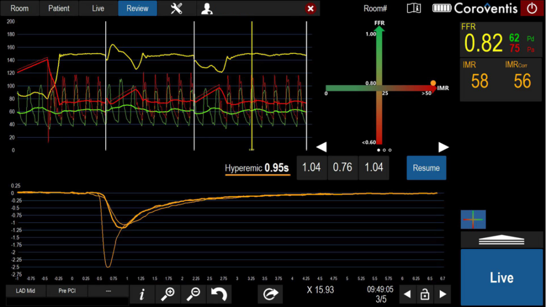Zoom in with the magnifier plus

pos(167,294)
